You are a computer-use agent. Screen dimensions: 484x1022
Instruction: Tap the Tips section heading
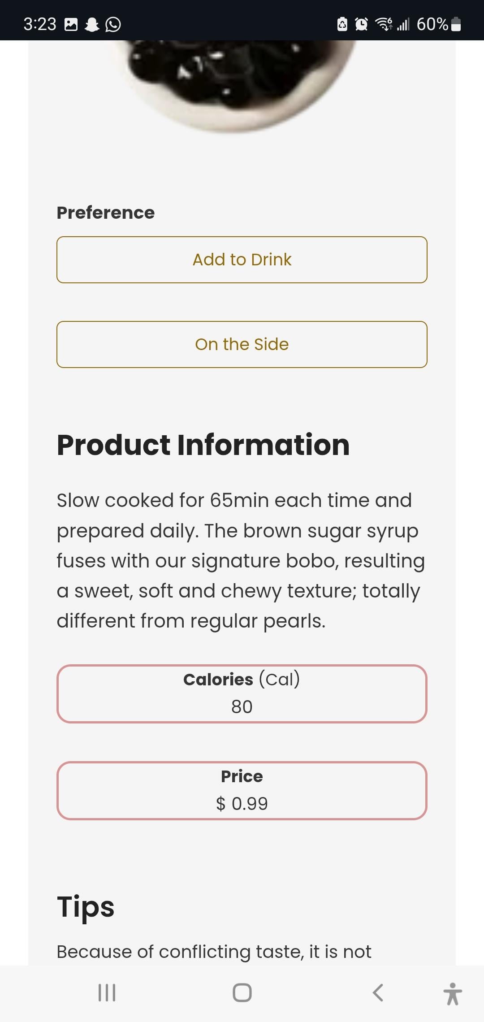pyautogui.click(x=86, y=906)
